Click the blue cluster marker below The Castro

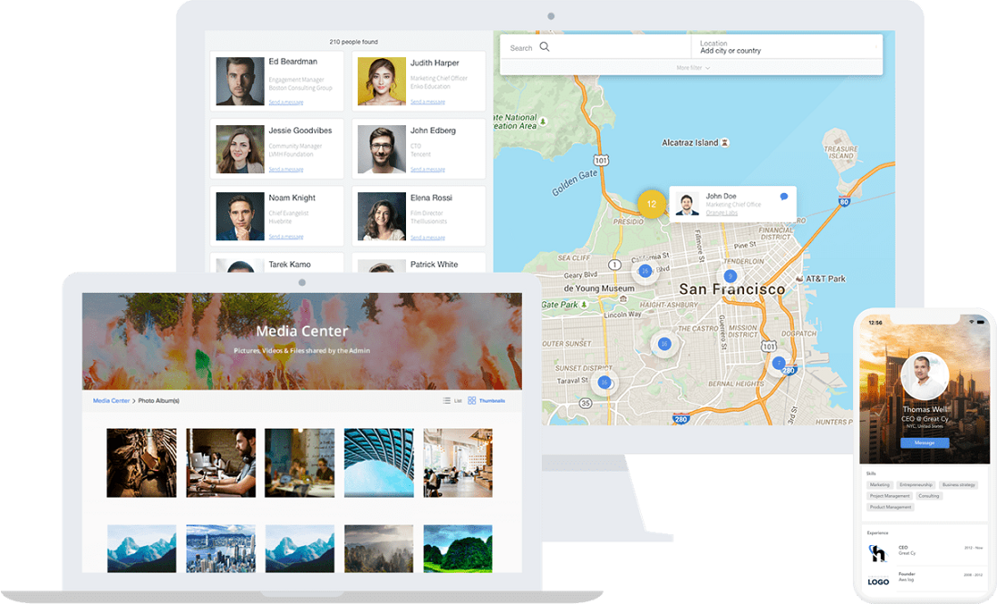coord(664,344)
